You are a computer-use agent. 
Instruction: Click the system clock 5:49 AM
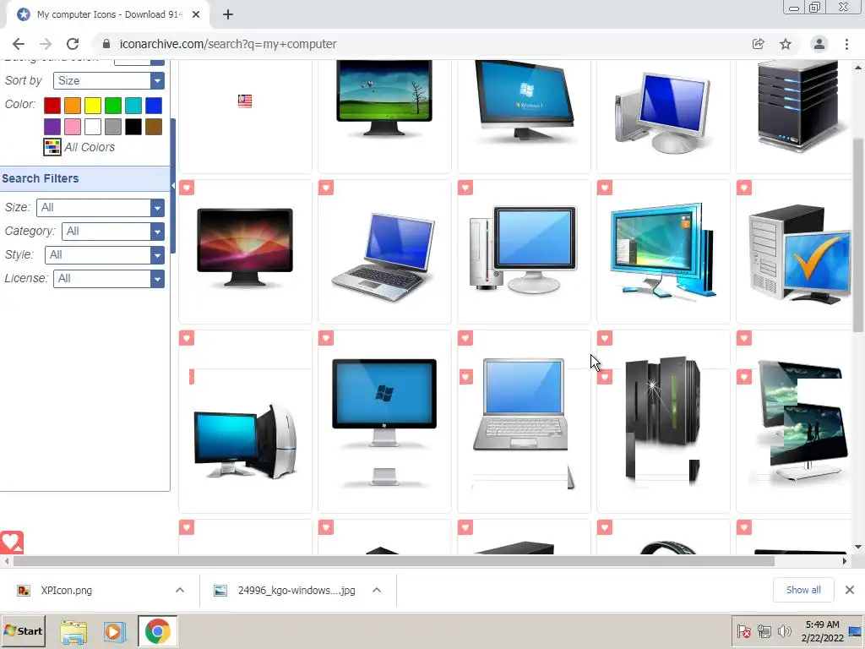click(822, 624)
